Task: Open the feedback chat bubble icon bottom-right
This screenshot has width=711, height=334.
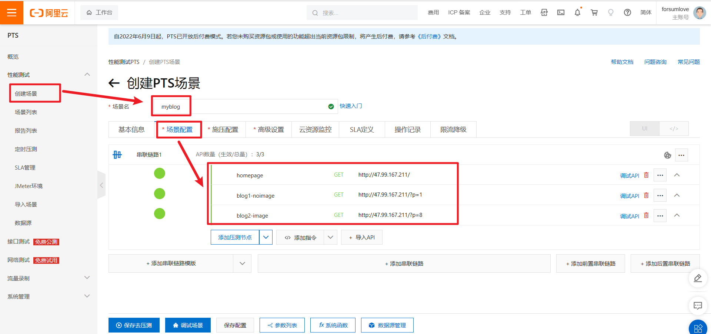Action: click(698, 306)
